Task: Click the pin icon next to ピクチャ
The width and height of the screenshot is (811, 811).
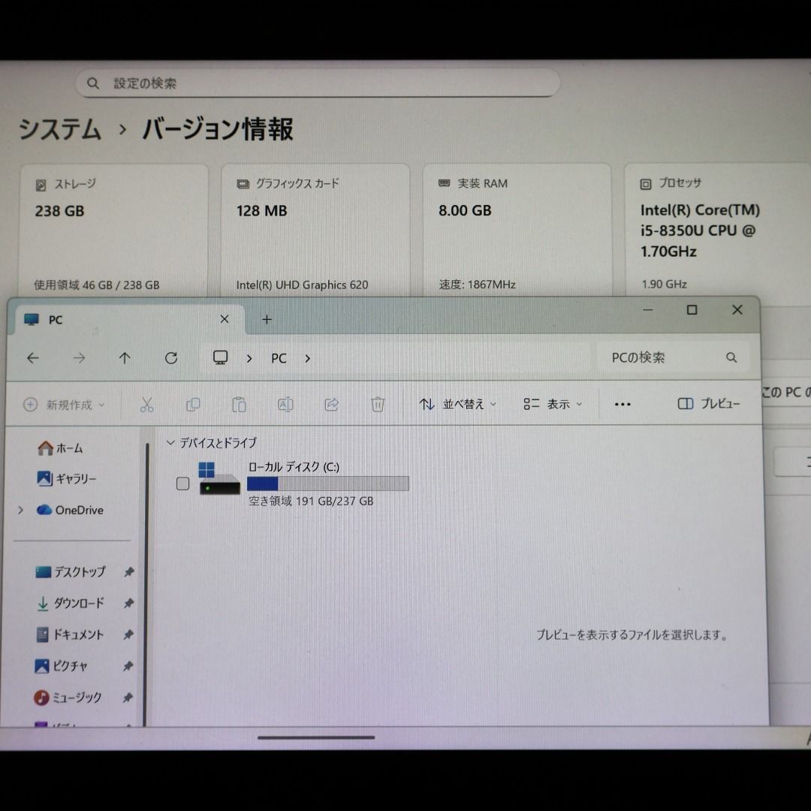Action: tap(128, 666)
